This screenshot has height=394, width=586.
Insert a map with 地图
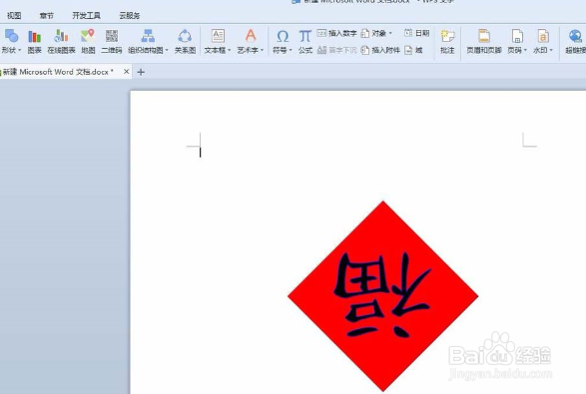(x=88, y=41)
